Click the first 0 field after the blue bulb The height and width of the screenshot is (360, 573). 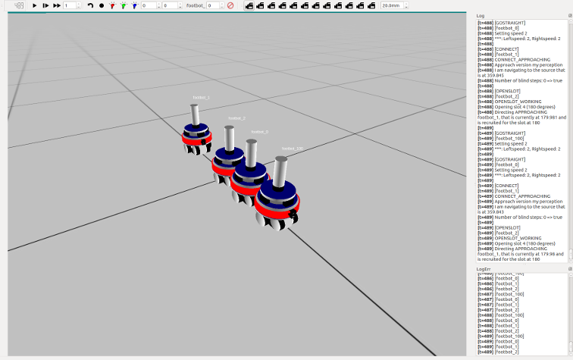pos(149,5)
